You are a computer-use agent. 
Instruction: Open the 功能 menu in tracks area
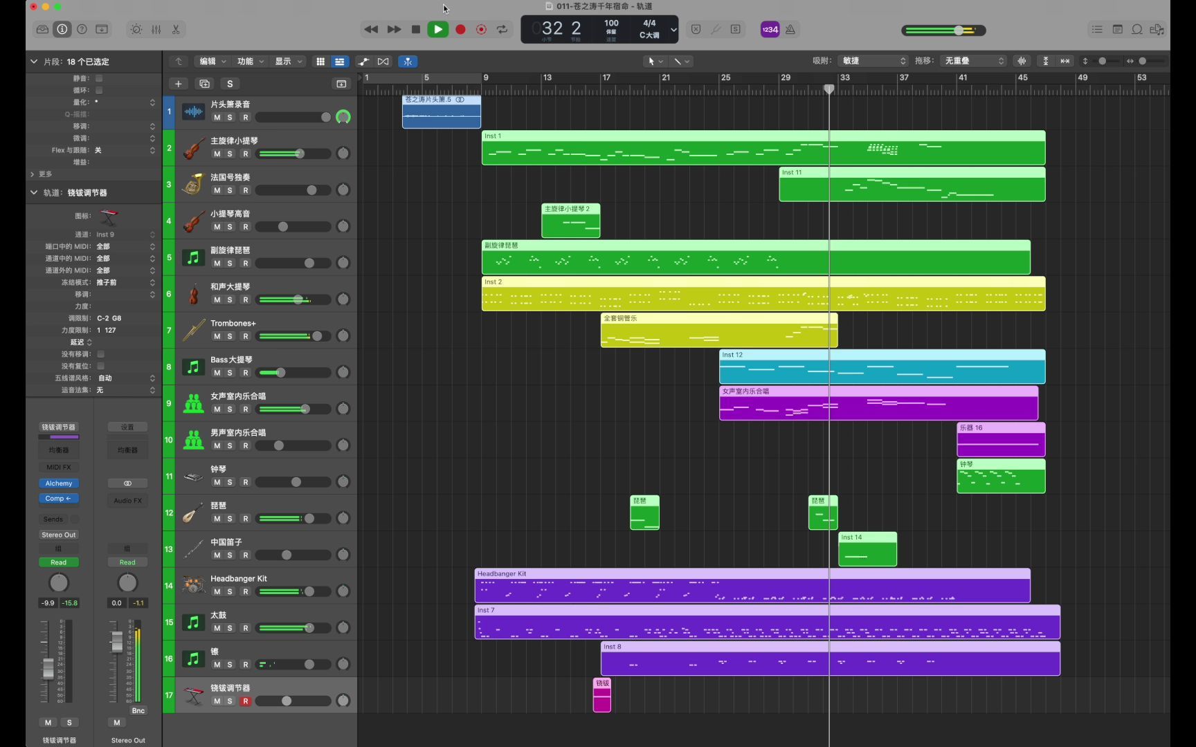click(250, 62)
